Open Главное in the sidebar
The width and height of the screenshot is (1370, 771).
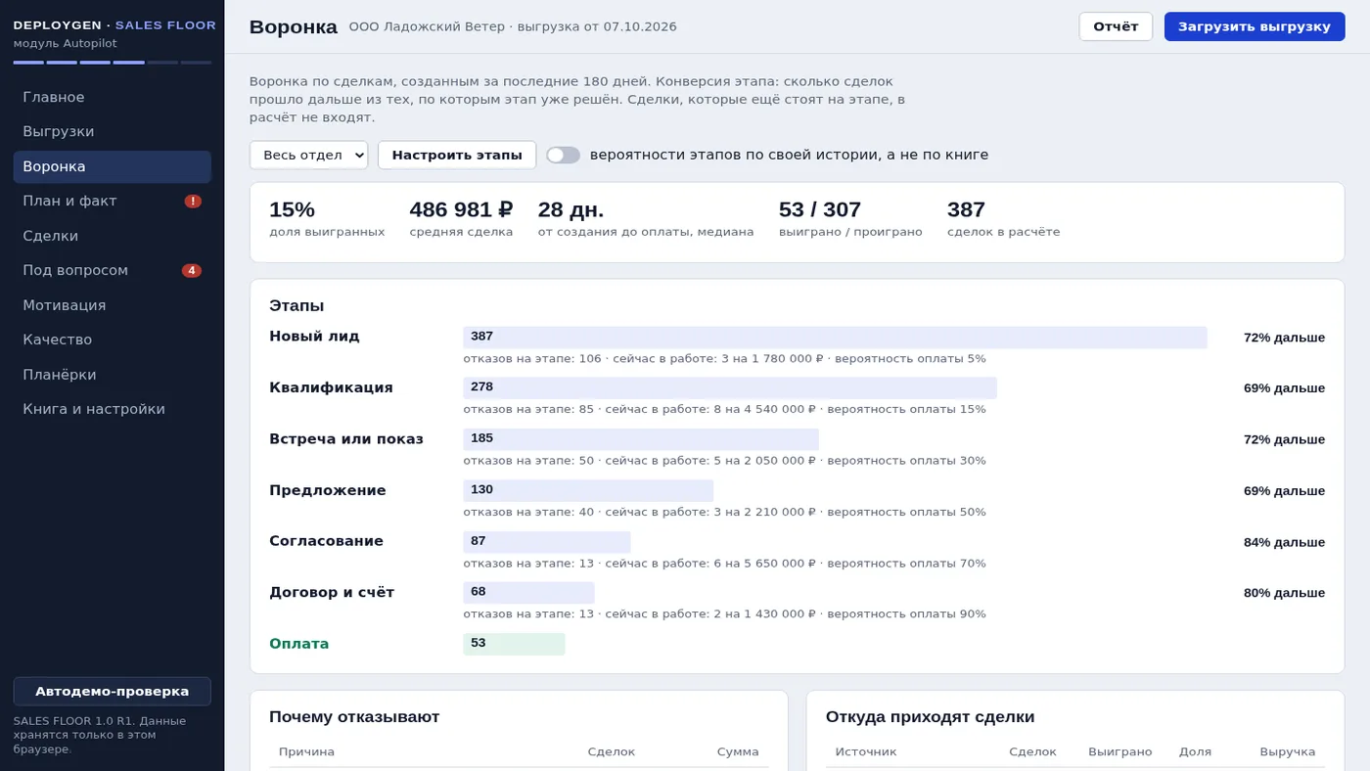pyautogui.click(x=113, y=98)
